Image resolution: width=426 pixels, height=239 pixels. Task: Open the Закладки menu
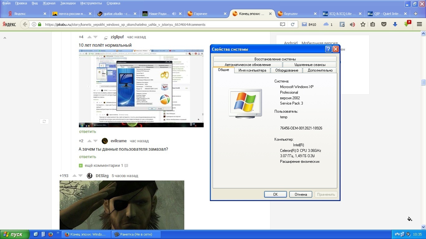[68, 3]
